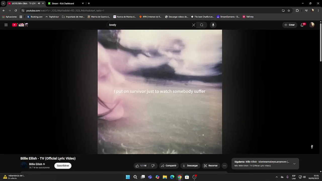Image resolution: width=322 pixels, height=181 pixels.
Task: Open Descargar videos de bookmark
Action: pos(177,17)
